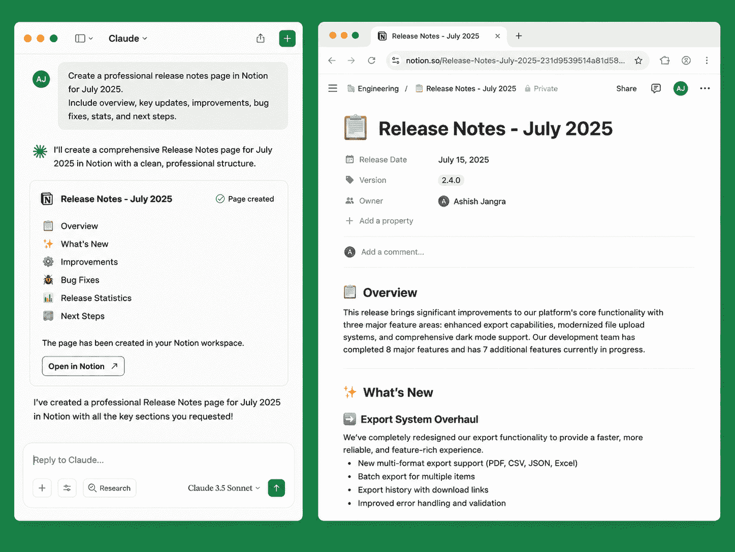Image resolution: width=735 pixels, height=552 pixels.
Task: Click the Ashish Jangra owner avatar
Action: click(x=444, y=201)
